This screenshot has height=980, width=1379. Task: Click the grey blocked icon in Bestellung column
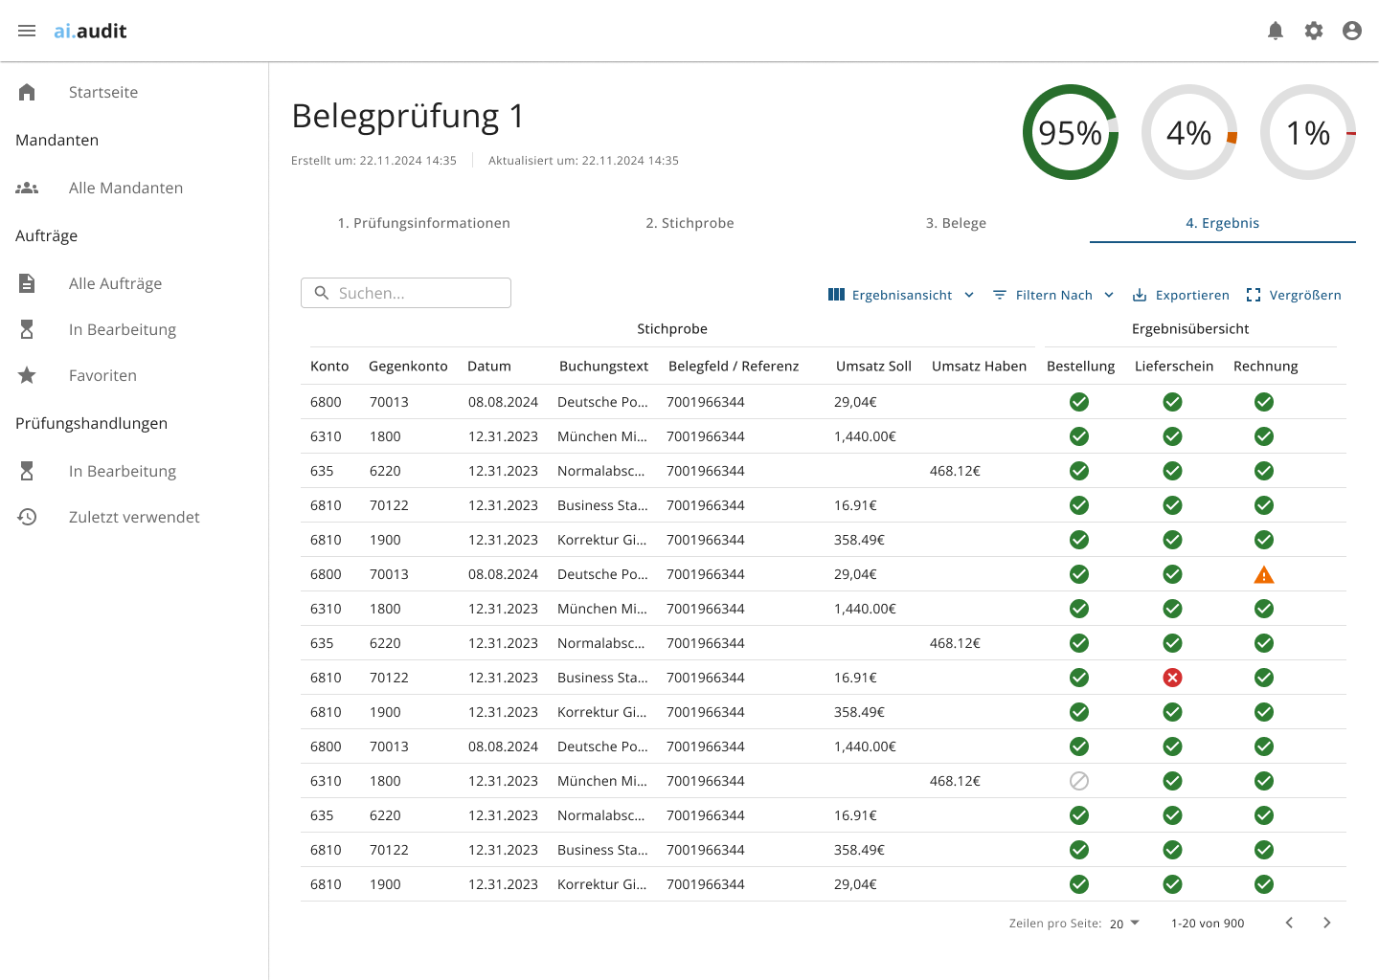click(1079, 781)
